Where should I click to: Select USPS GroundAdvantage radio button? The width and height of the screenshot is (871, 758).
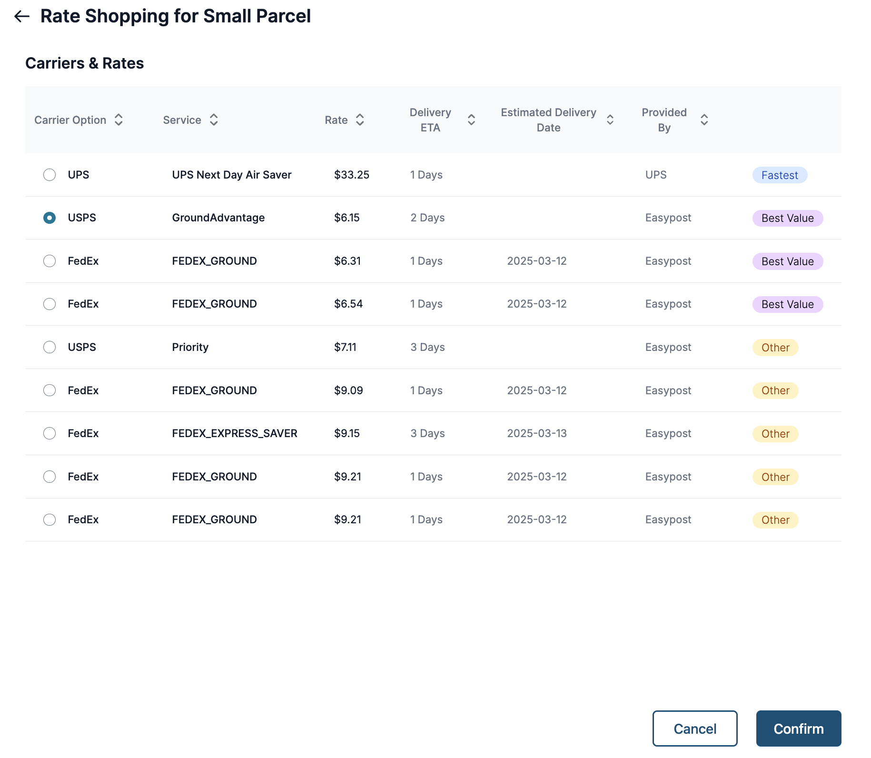tap(49, 218)
